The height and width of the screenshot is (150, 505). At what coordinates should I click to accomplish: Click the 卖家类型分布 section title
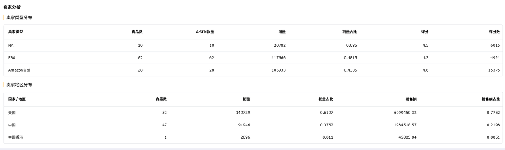pos(19,18)
